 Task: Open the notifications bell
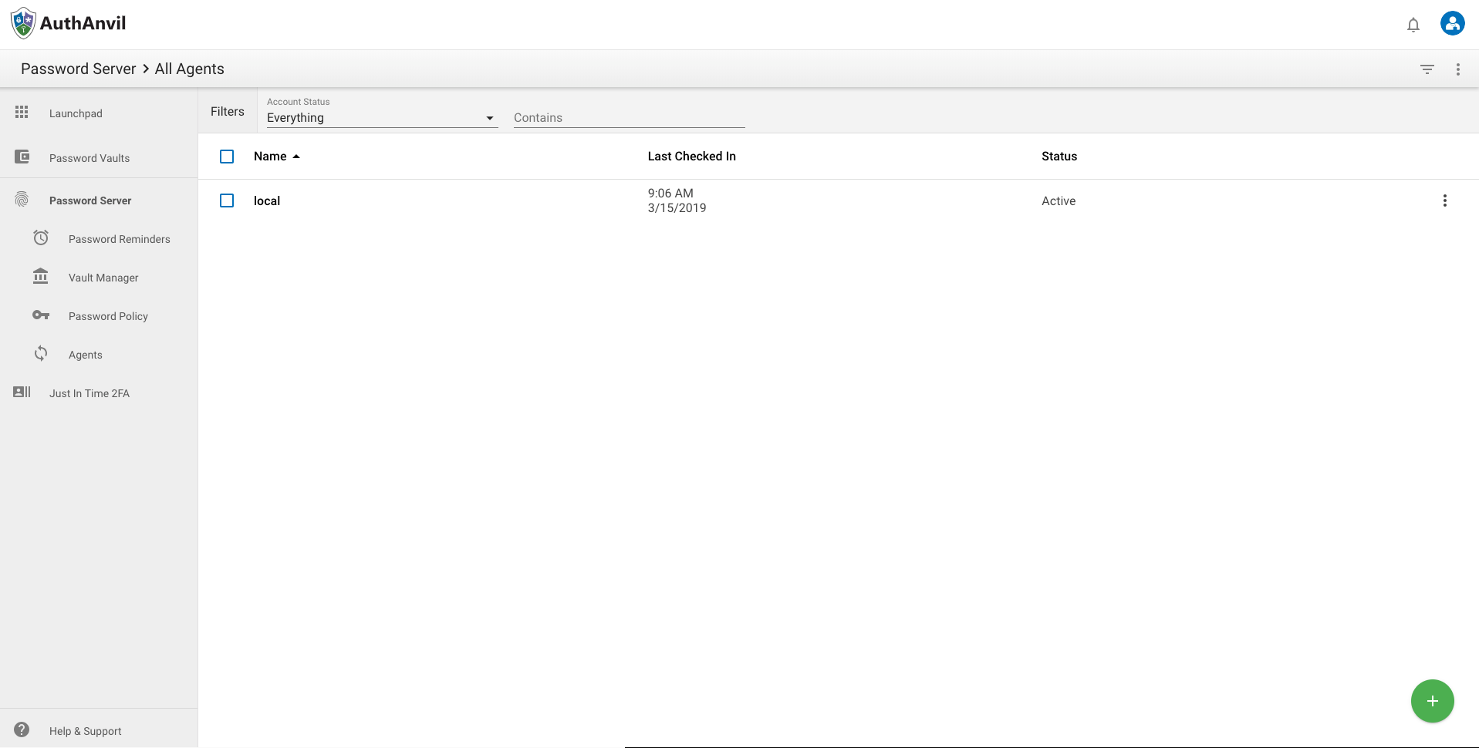pyautogui.click(x=1413, y=25)
